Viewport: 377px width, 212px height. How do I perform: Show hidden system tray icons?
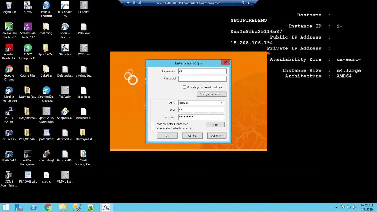click(x=336, y=208)
